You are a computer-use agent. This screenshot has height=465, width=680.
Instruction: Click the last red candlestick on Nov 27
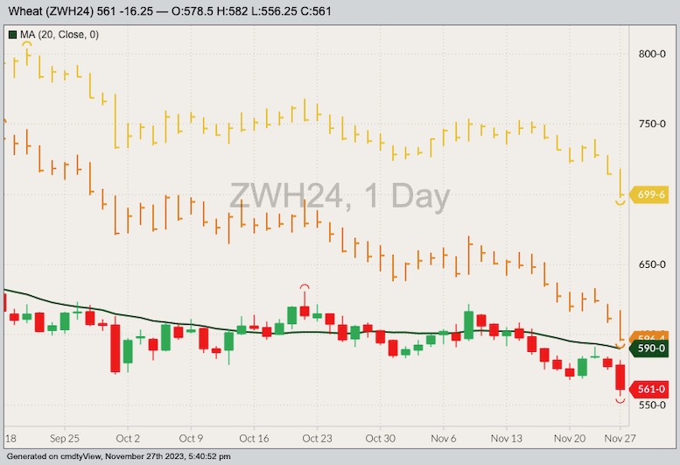620,377
